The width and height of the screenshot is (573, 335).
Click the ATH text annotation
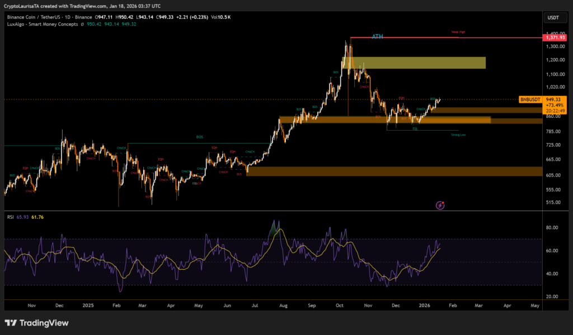pos(377,36)
